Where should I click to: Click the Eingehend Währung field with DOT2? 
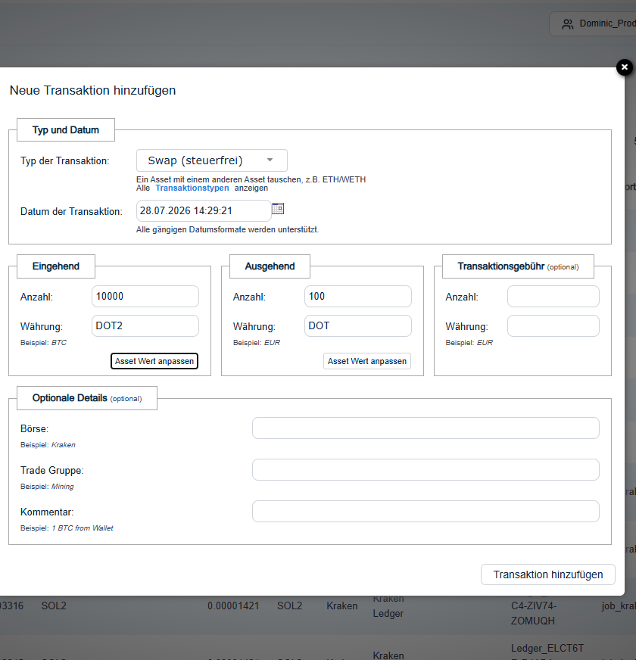[x=145, y=325]
